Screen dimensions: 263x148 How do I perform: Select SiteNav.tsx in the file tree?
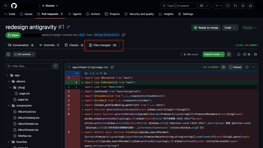point(25,136)
